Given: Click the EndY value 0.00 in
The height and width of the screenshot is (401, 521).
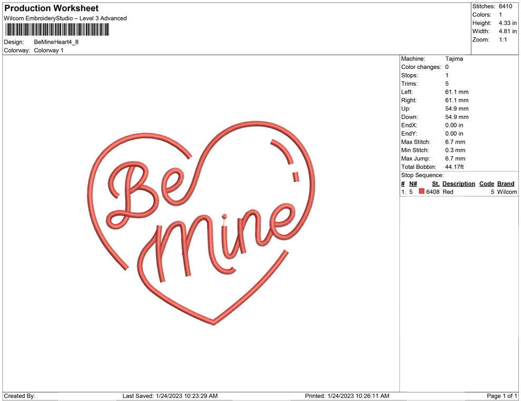Looking at the screenshot, I should 454,133.
